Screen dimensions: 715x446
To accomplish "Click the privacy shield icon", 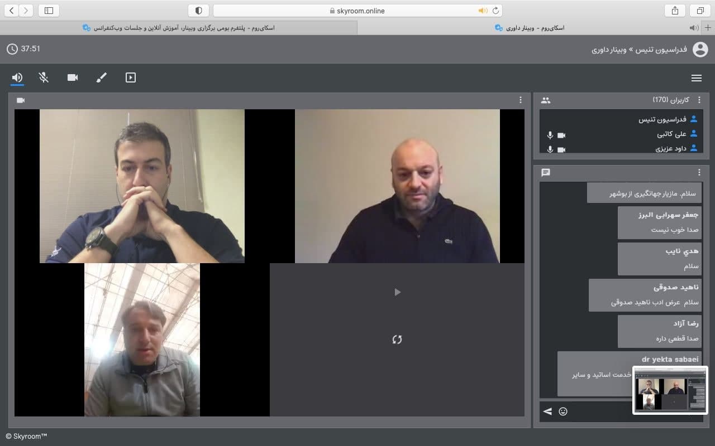I will pyautogui.click(x=198, y=11).
